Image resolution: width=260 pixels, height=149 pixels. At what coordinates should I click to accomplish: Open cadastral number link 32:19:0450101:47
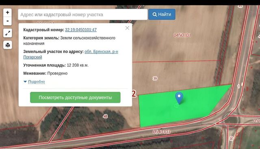click(81, 30)
